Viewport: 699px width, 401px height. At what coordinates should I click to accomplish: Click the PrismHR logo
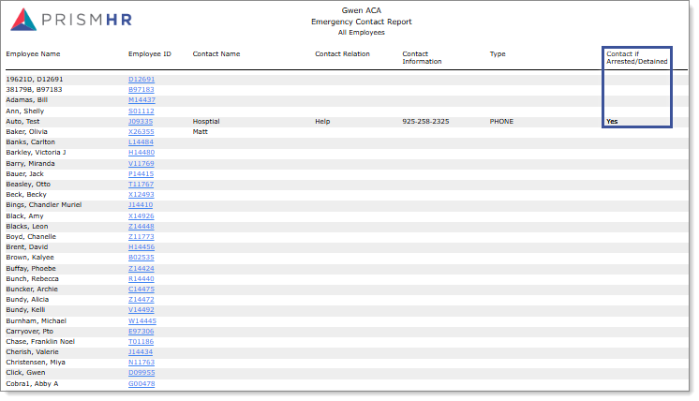click(72, 22)
